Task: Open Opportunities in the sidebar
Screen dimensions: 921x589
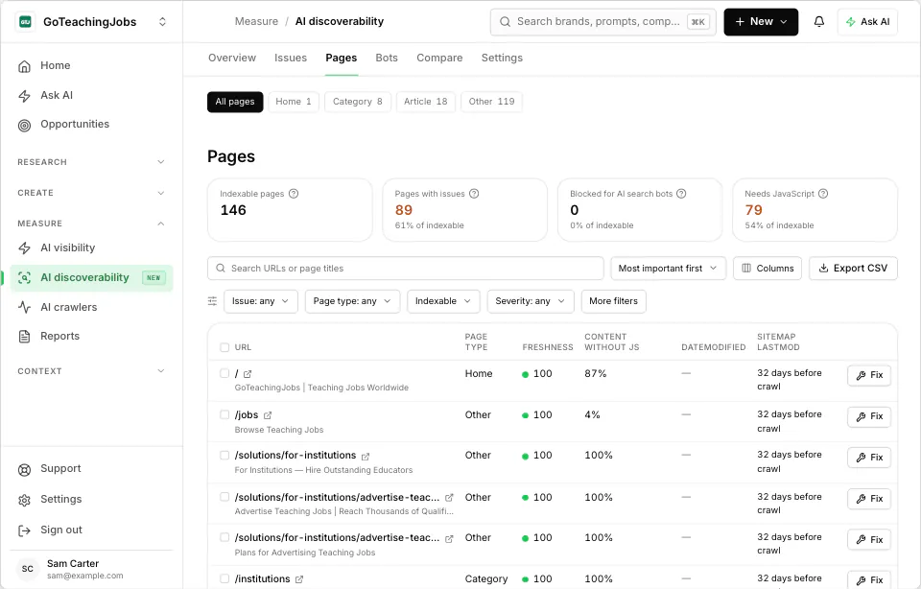Action: tap(75, 125)
